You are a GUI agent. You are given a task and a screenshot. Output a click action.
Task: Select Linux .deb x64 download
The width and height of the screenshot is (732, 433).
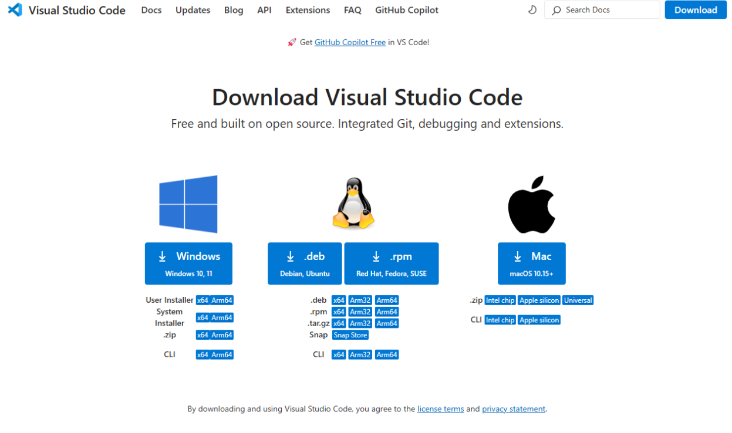click(x=339, y=300)
